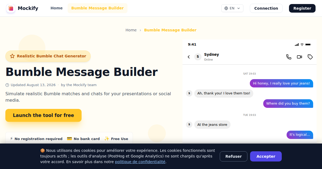This screenshot has height=169, width=322.
Task: Click 'by the Mockify team' text
Action: (x=79, y=85)
